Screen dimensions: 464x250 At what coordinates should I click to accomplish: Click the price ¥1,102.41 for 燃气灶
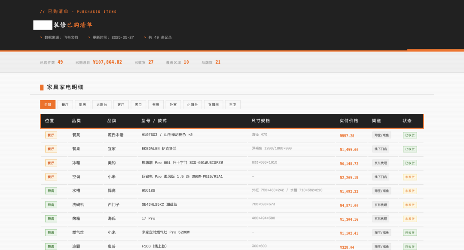click(x=349, y=233)
